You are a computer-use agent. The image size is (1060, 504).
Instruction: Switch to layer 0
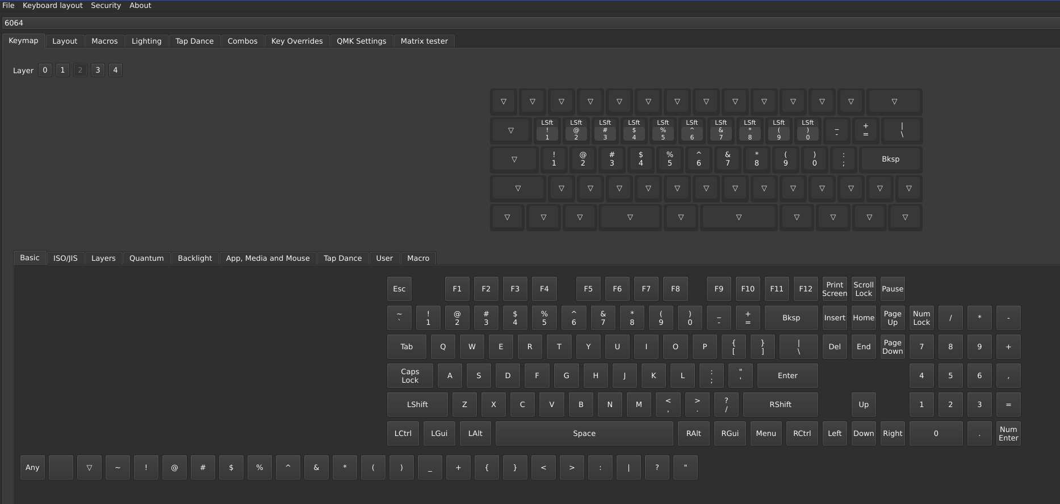45,70
